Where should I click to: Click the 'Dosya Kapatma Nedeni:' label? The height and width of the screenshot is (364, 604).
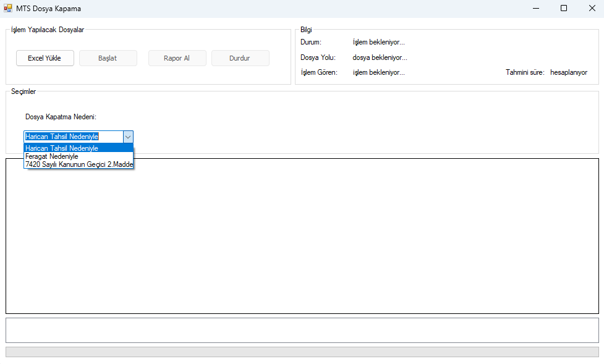coord(61,117)
